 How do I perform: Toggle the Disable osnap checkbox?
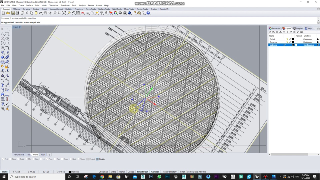pyautogui.click(x=97, y=159)
